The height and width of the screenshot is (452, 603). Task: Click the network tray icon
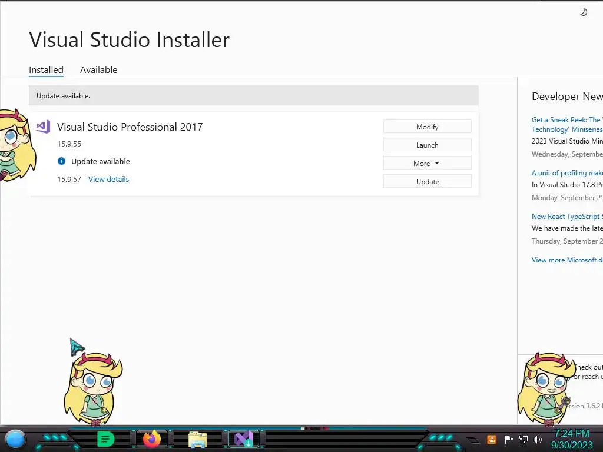click(524, 439)
